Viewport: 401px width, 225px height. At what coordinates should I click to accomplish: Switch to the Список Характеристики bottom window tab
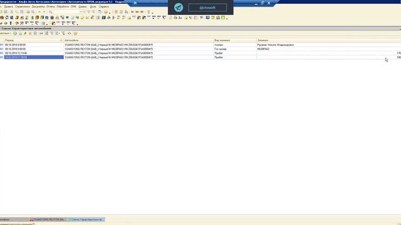click(86, 219)
